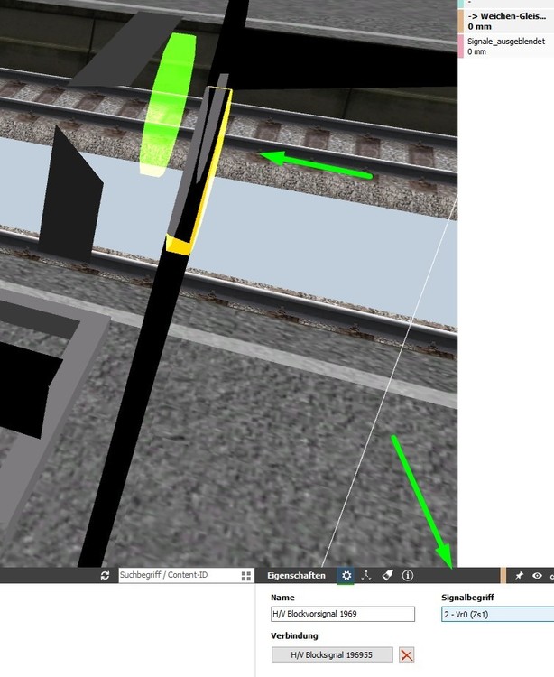Click the pink Signale_ausgeblendet color swatch
This screenshot has height=677, width=554.
[x=461, y=46]
